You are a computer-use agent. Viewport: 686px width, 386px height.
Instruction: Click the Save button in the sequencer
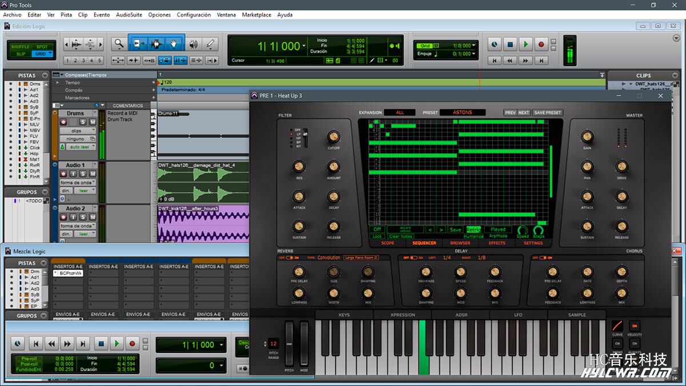pos(455,229)
